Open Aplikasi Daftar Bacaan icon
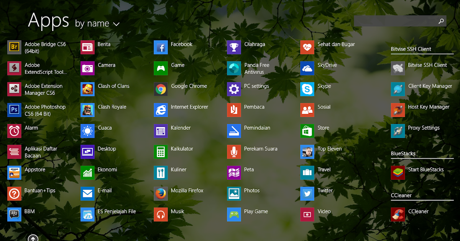 coord(14,152)
